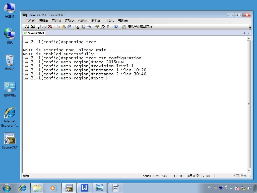This screenshot has height=193, width=257.
Task: Open Windows Media Player taskbar icon
Action: click(53, 188)
